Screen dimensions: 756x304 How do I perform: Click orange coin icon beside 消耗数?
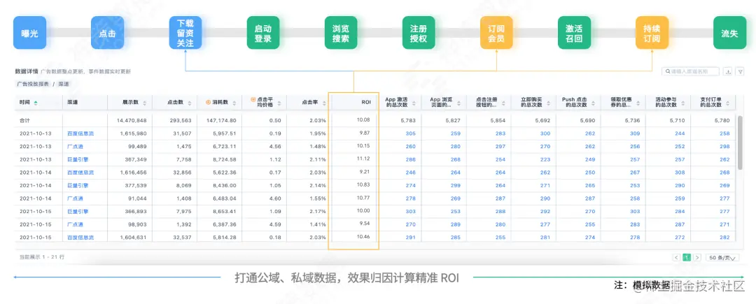coord(209,103)
